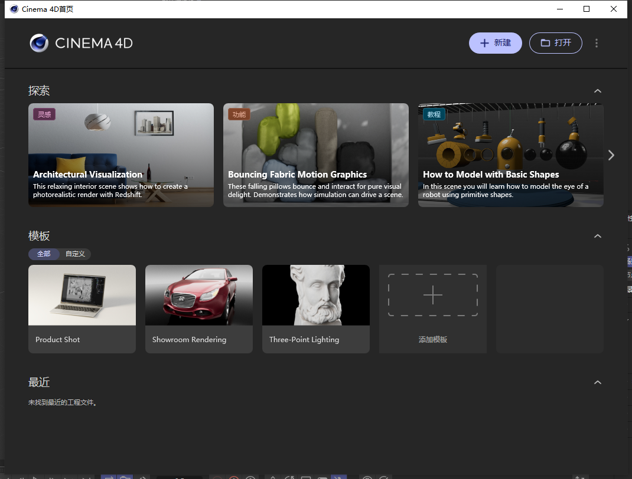The width and height of the screenshot is (632, 479).
Task: Click the Cinema 4D logo icon
Action: (x=39, y=43)
